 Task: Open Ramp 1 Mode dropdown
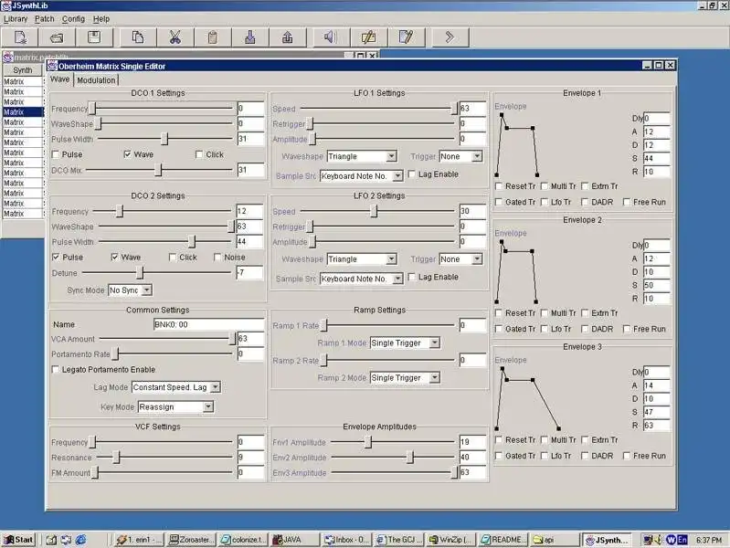[405, 342]
